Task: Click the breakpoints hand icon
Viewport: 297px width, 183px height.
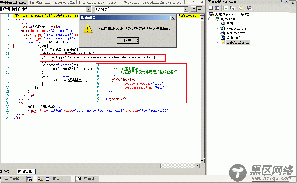Action: tap(78, 179)
